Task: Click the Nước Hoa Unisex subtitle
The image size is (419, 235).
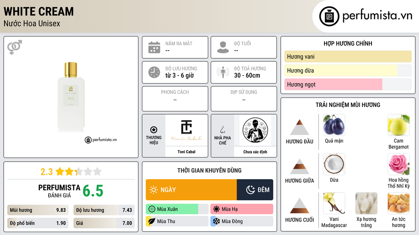Action: pyautogui.click(x=32, y=23)
